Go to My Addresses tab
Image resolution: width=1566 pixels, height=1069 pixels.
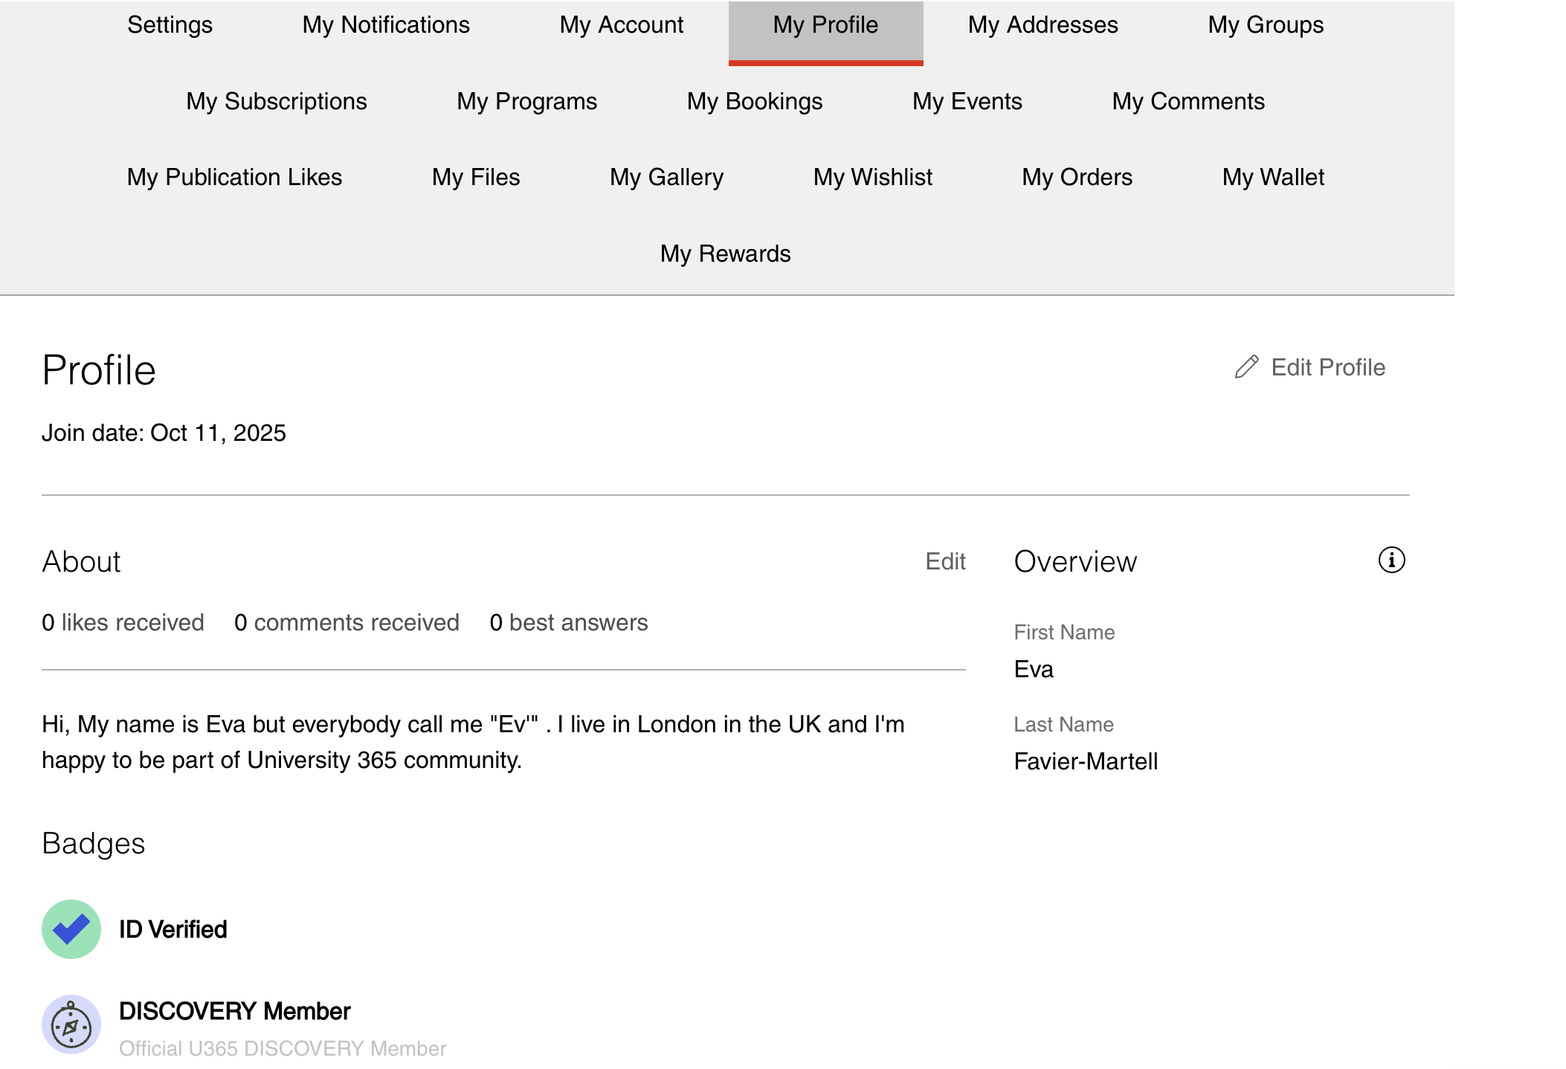(1043, 25)
